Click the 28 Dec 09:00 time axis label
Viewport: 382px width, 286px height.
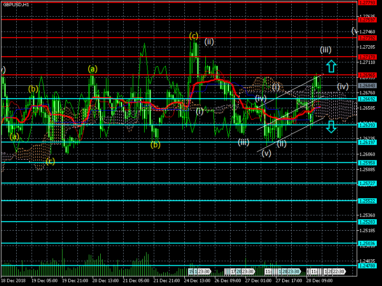320,281
